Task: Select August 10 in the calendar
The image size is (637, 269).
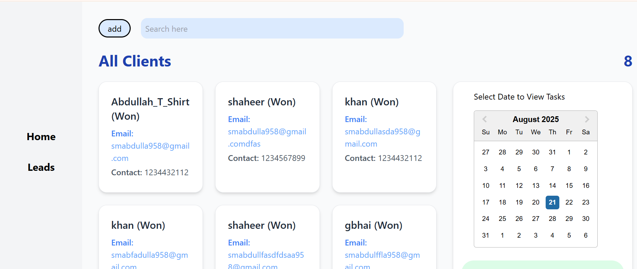Action: point(485,185)
